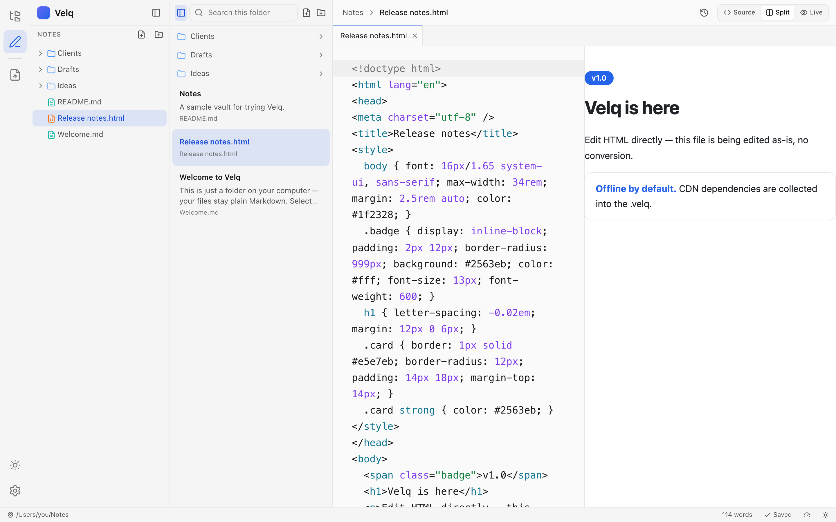Click the location pin icon in status bar
The image size is (836, 522).
click(x=10, y=515)
